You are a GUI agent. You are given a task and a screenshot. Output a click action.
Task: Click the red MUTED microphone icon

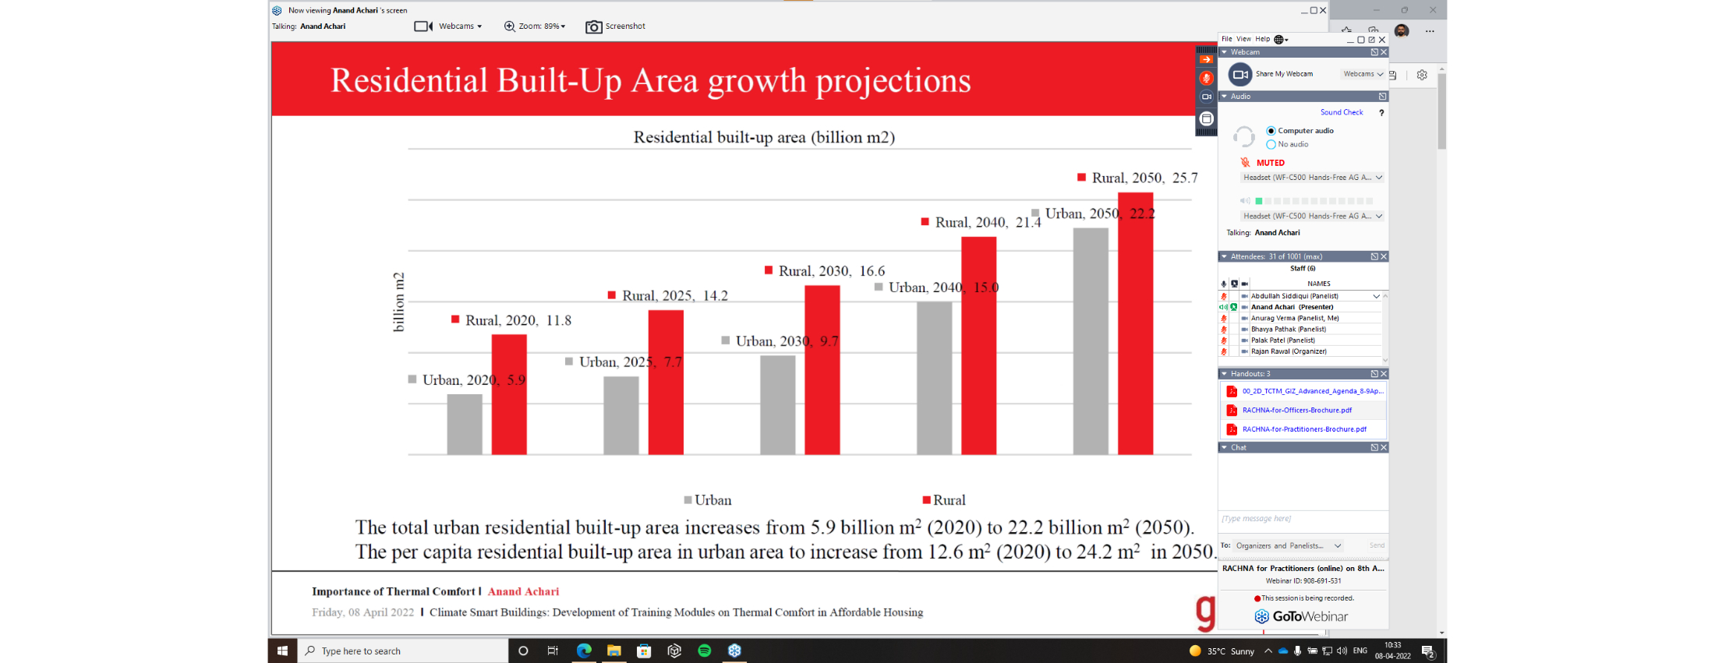point(1246,163)
